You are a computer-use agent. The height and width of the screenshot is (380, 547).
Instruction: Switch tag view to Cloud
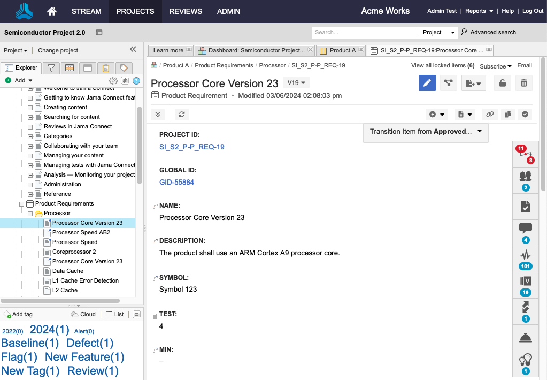(83, 314)
